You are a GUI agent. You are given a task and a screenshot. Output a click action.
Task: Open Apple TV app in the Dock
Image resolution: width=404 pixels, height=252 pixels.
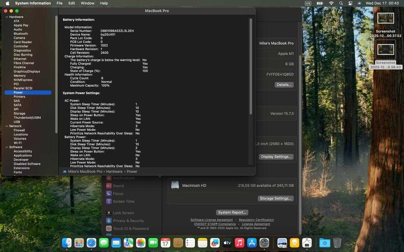tap(227, 243)
